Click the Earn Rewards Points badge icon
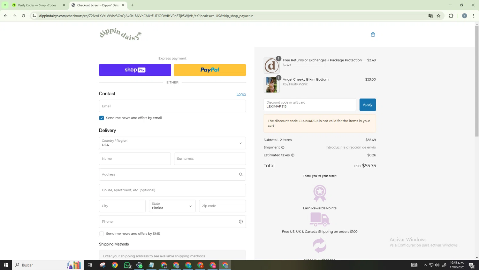This screenshot has height=270, width=479. pos(320,193)
